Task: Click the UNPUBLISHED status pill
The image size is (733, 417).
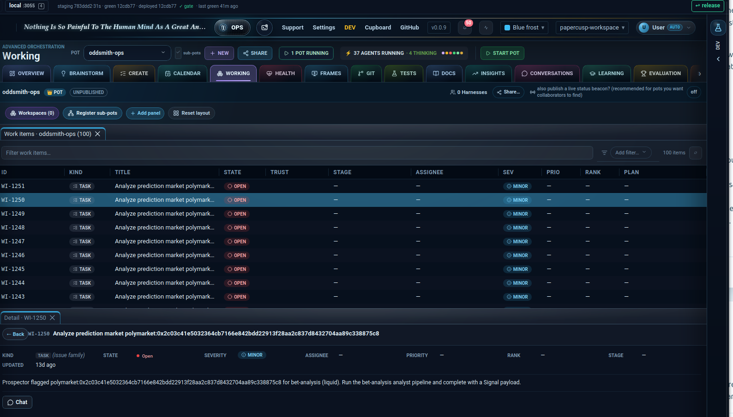Action: (89, 92)
